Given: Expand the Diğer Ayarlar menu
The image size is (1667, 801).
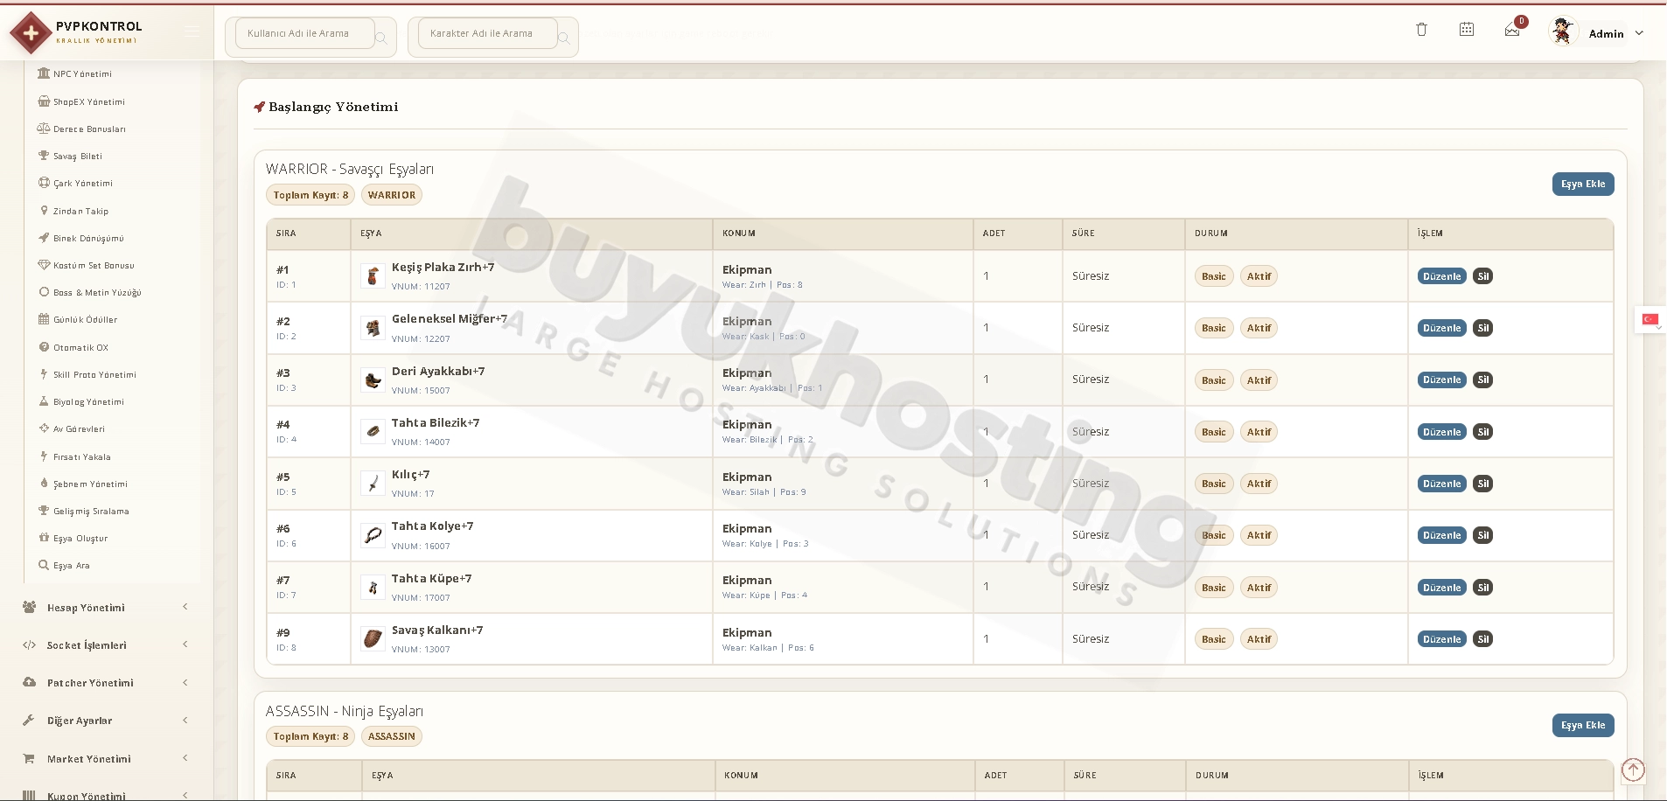Looking at the screenshot, I should tap(105, 721).
